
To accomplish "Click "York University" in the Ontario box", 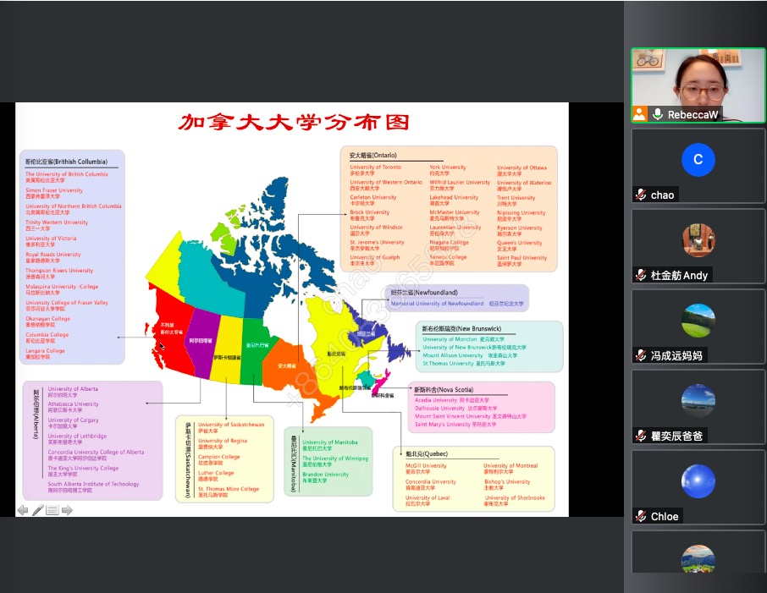I will [448, 167].
